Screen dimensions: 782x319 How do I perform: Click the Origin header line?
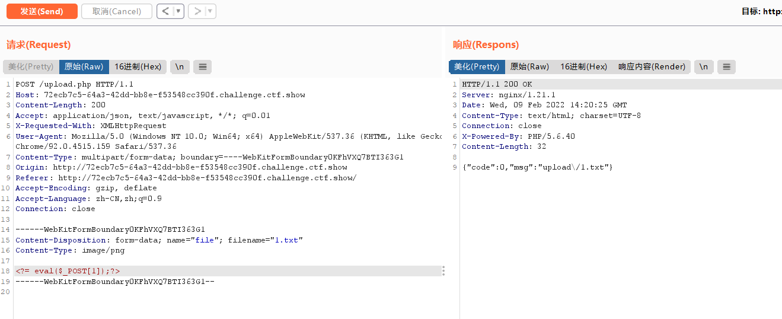(181, 167)
